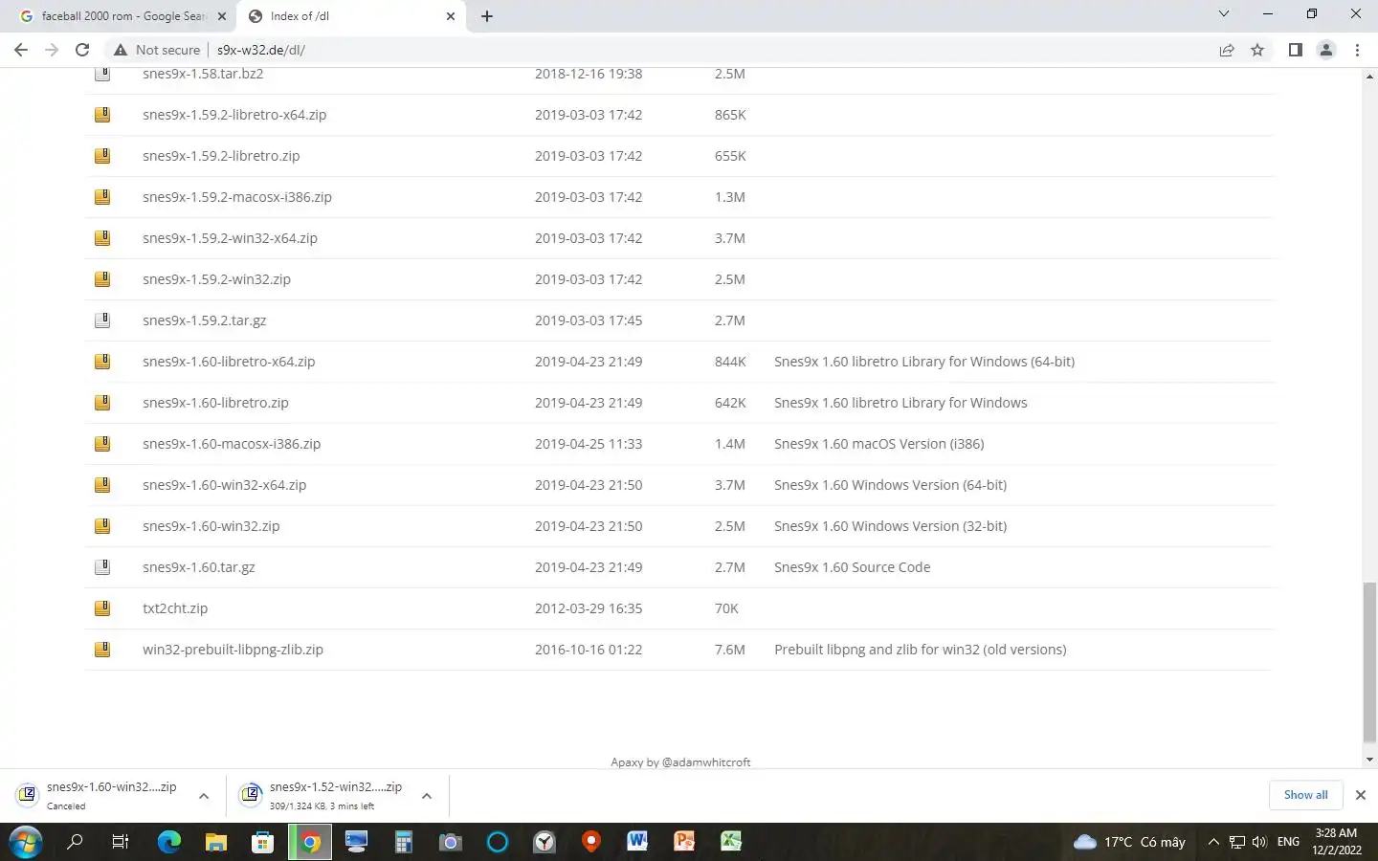Open the tab search chevron
Screen dimensions: 1378x861
coord(1223,13)
